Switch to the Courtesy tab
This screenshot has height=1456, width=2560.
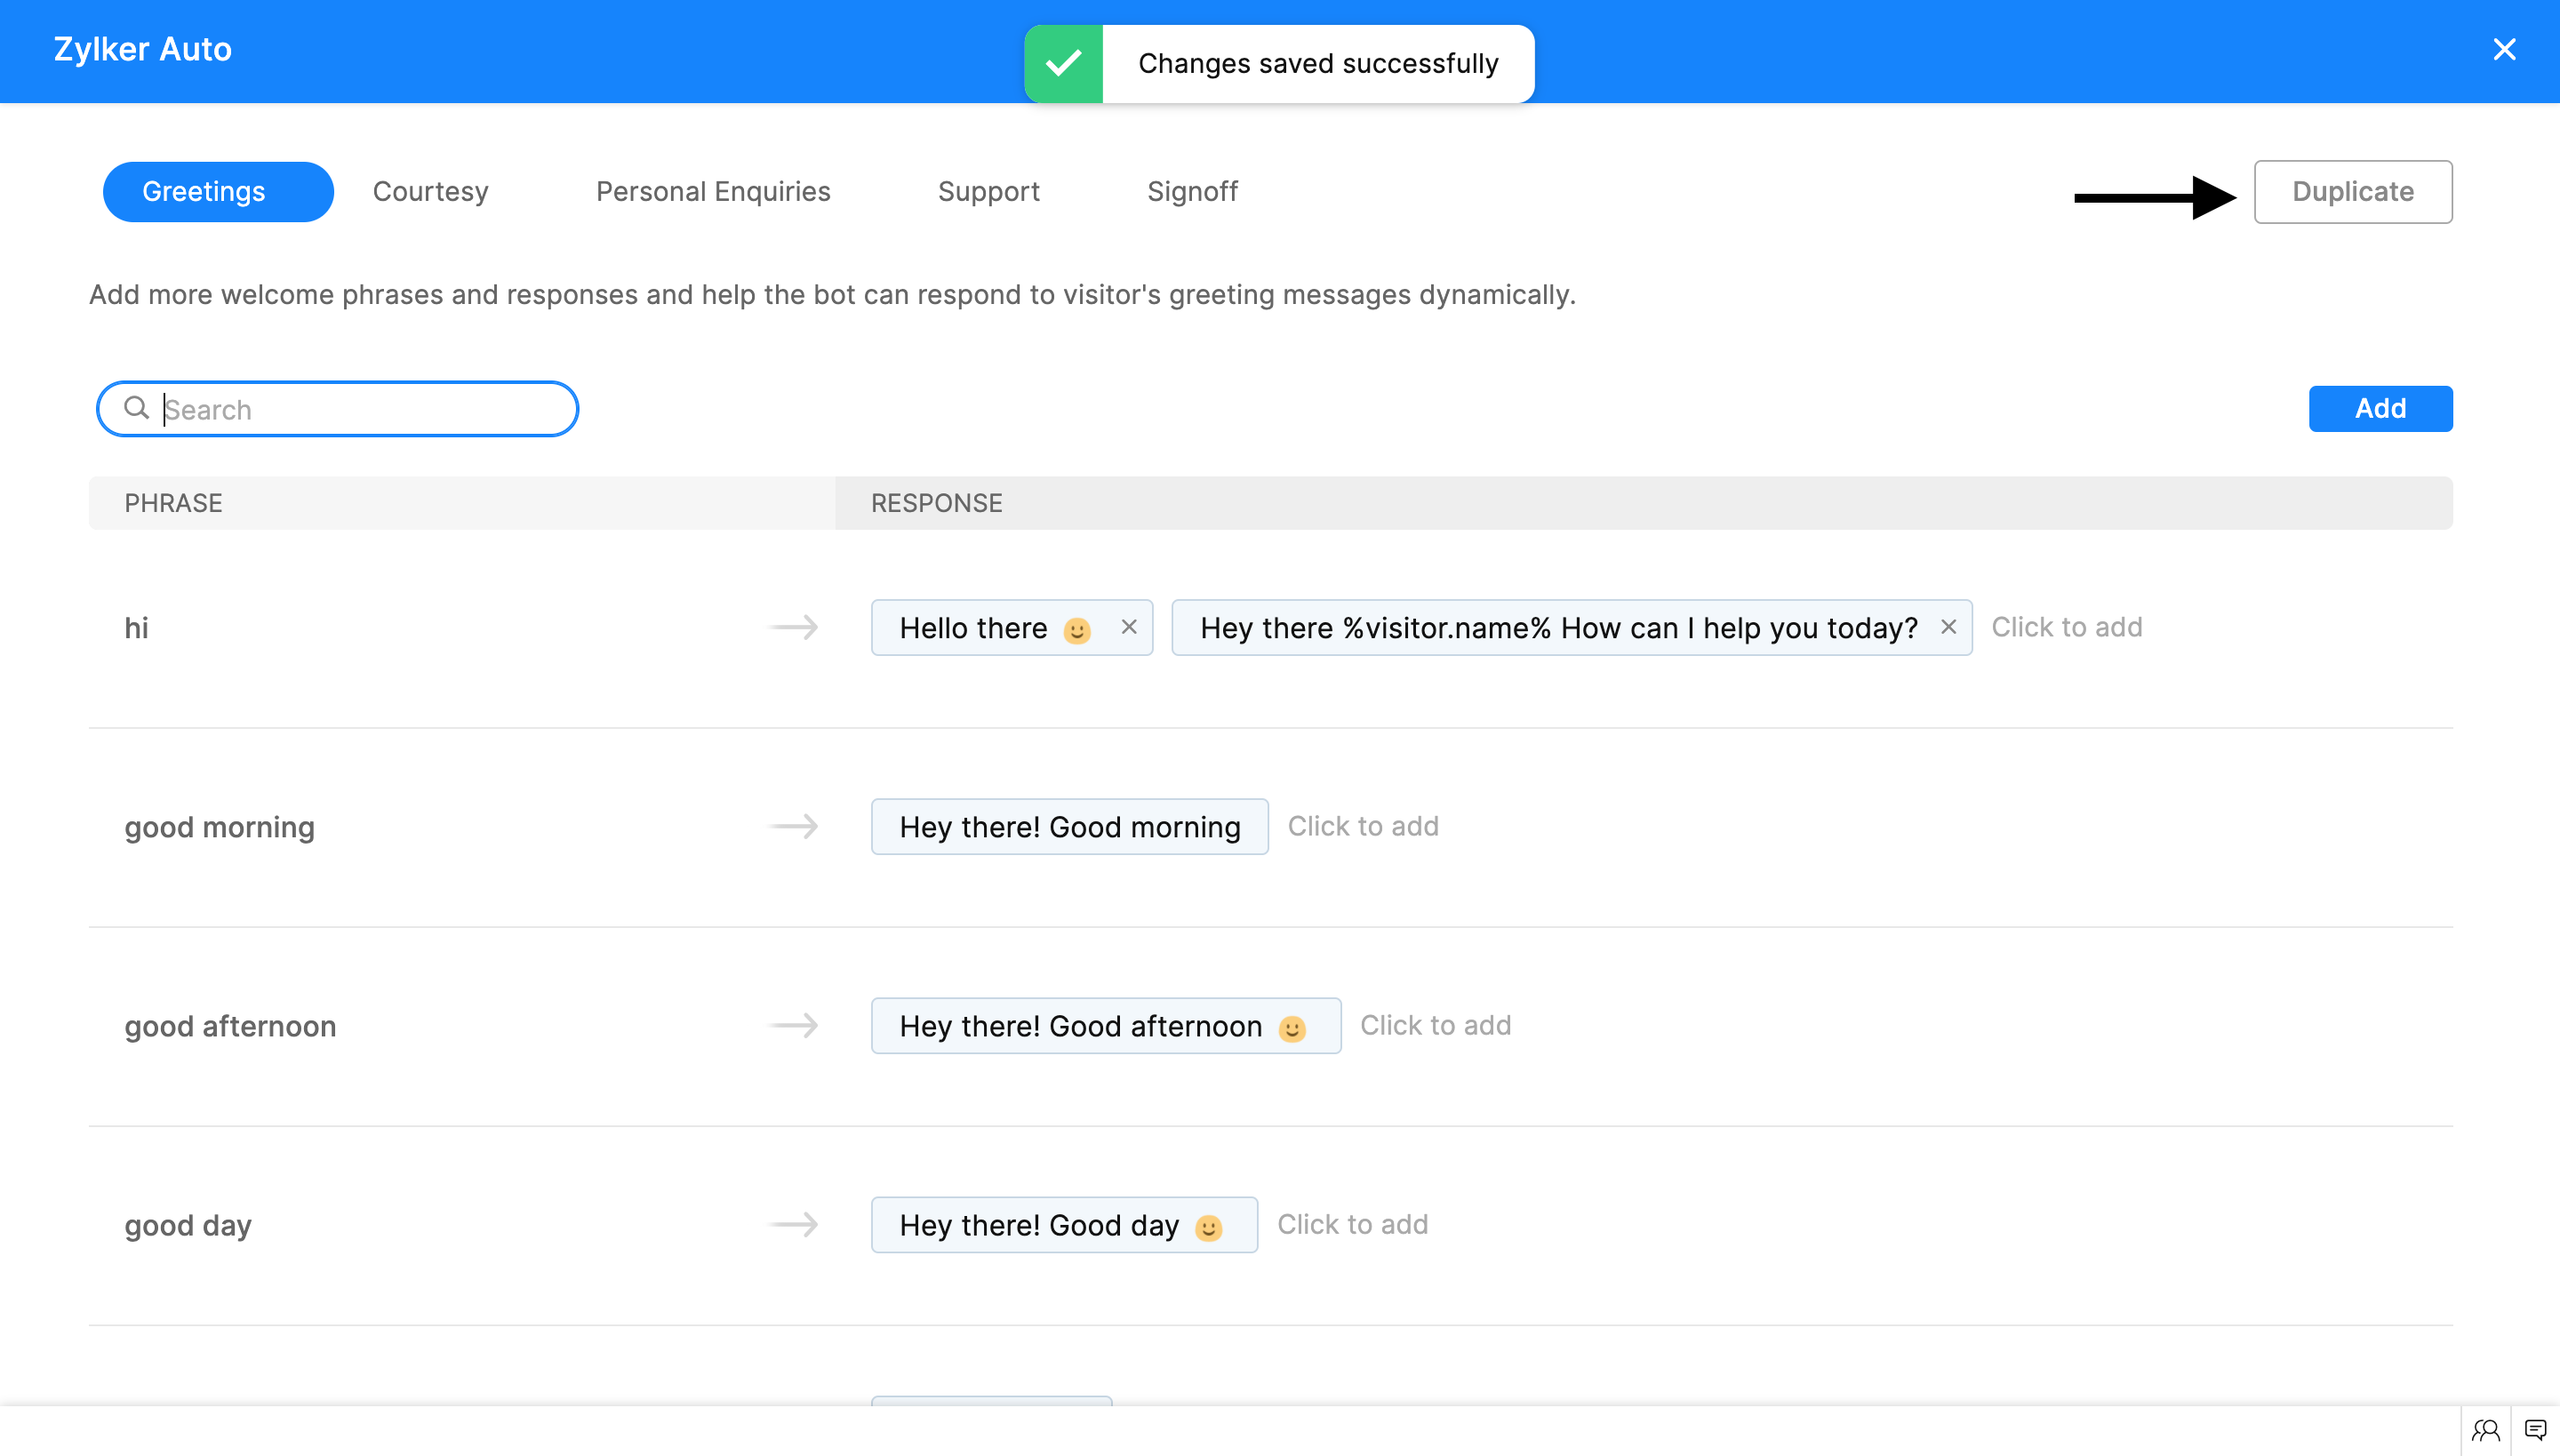coord(430,191)
